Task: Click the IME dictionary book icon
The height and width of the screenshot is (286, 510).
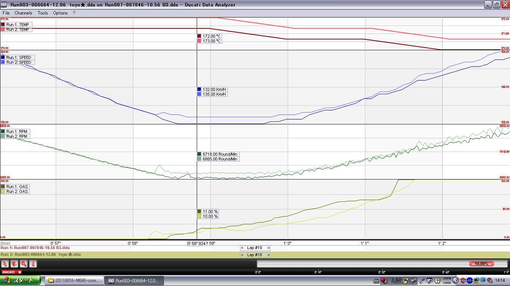Action: (x=413, y=281)
